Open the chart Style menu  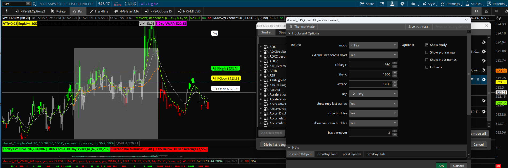tap(429, 4)
